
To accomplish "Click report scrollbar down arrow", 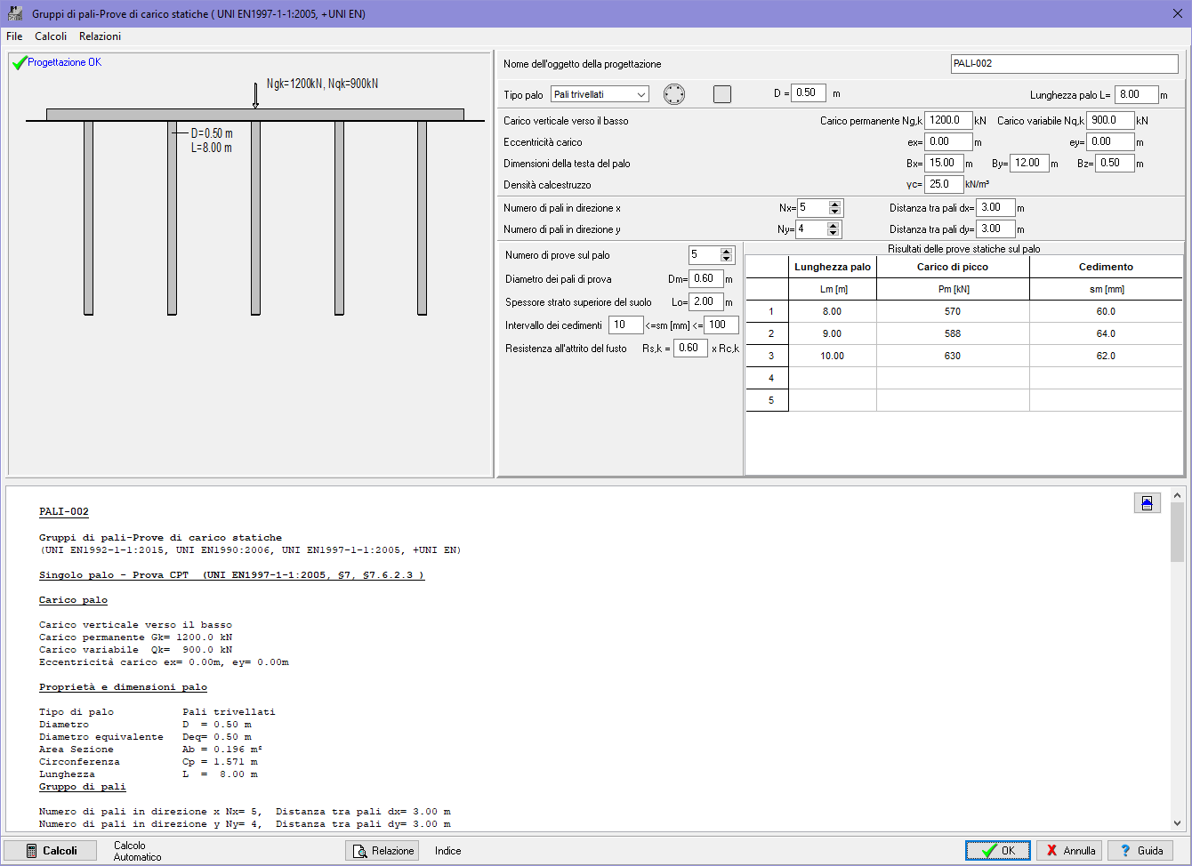I will (1178, 823).
